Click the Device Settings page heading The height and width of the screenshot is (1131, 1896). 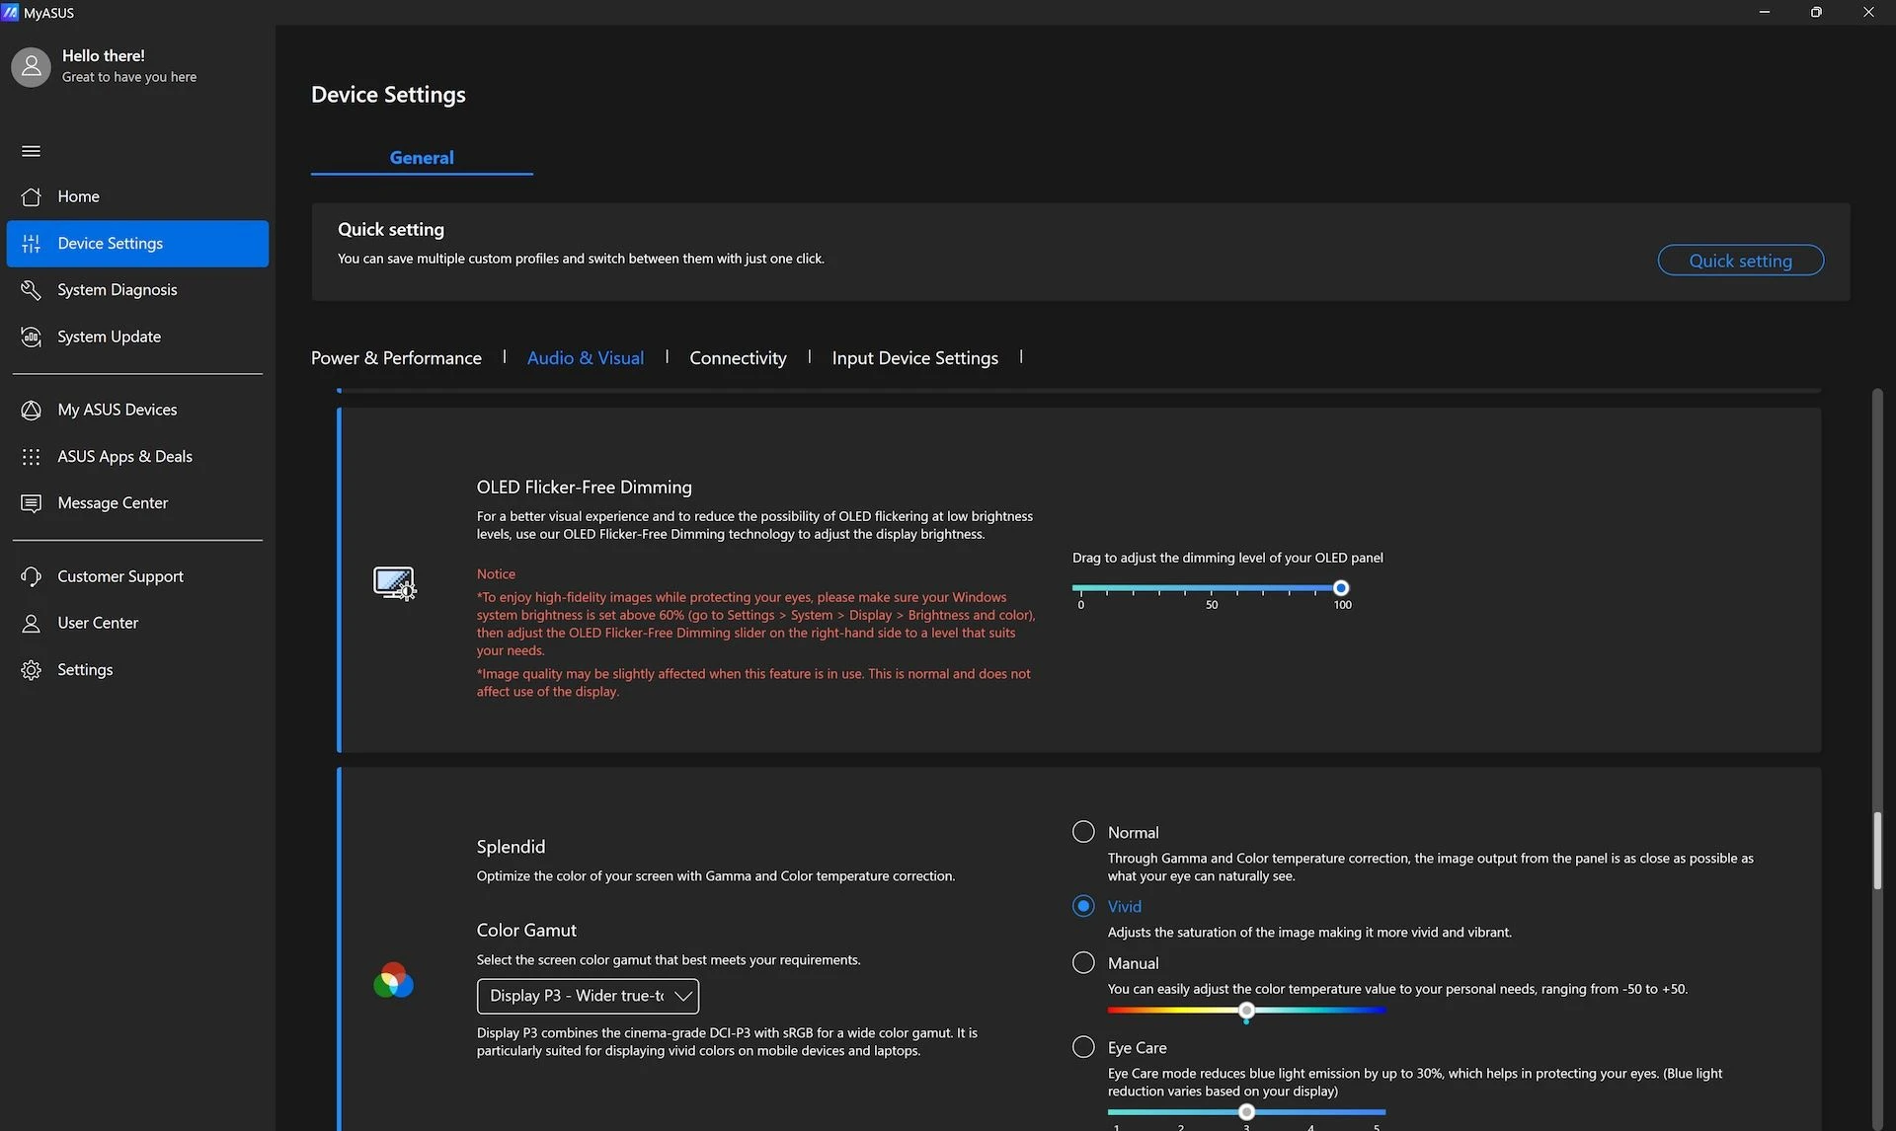tap(388, 95)
